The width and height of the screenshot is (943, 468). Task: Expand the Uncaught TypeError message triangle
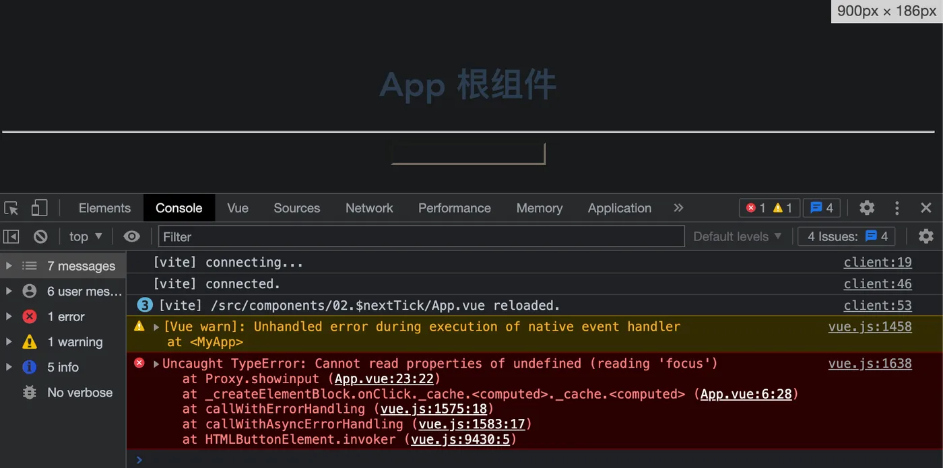[156, 364]
